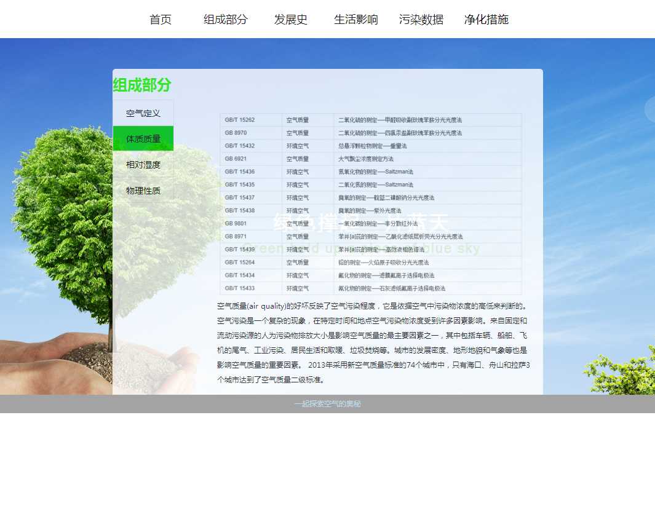Switch to the 空气定义 side tab
Viewport: 655px width, 522px height.
click(x=143, y=113)
